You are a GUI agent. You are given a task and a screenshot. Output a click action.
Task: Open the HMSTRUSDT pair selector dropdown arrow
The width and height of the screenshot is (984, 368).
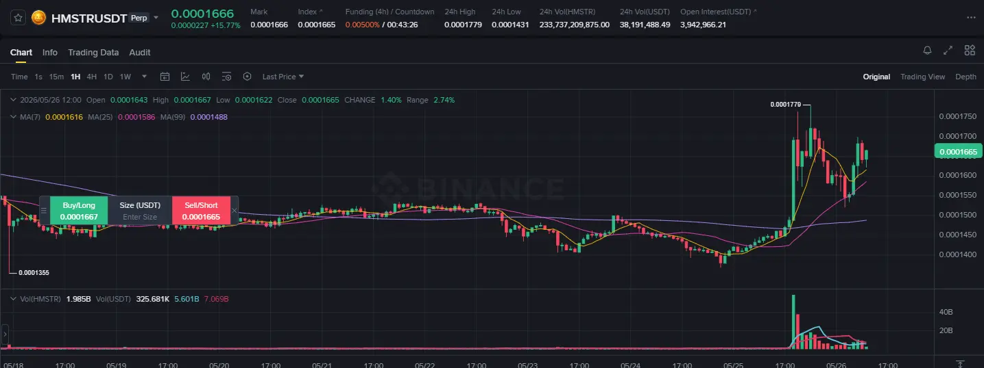[x=156, y=18]
